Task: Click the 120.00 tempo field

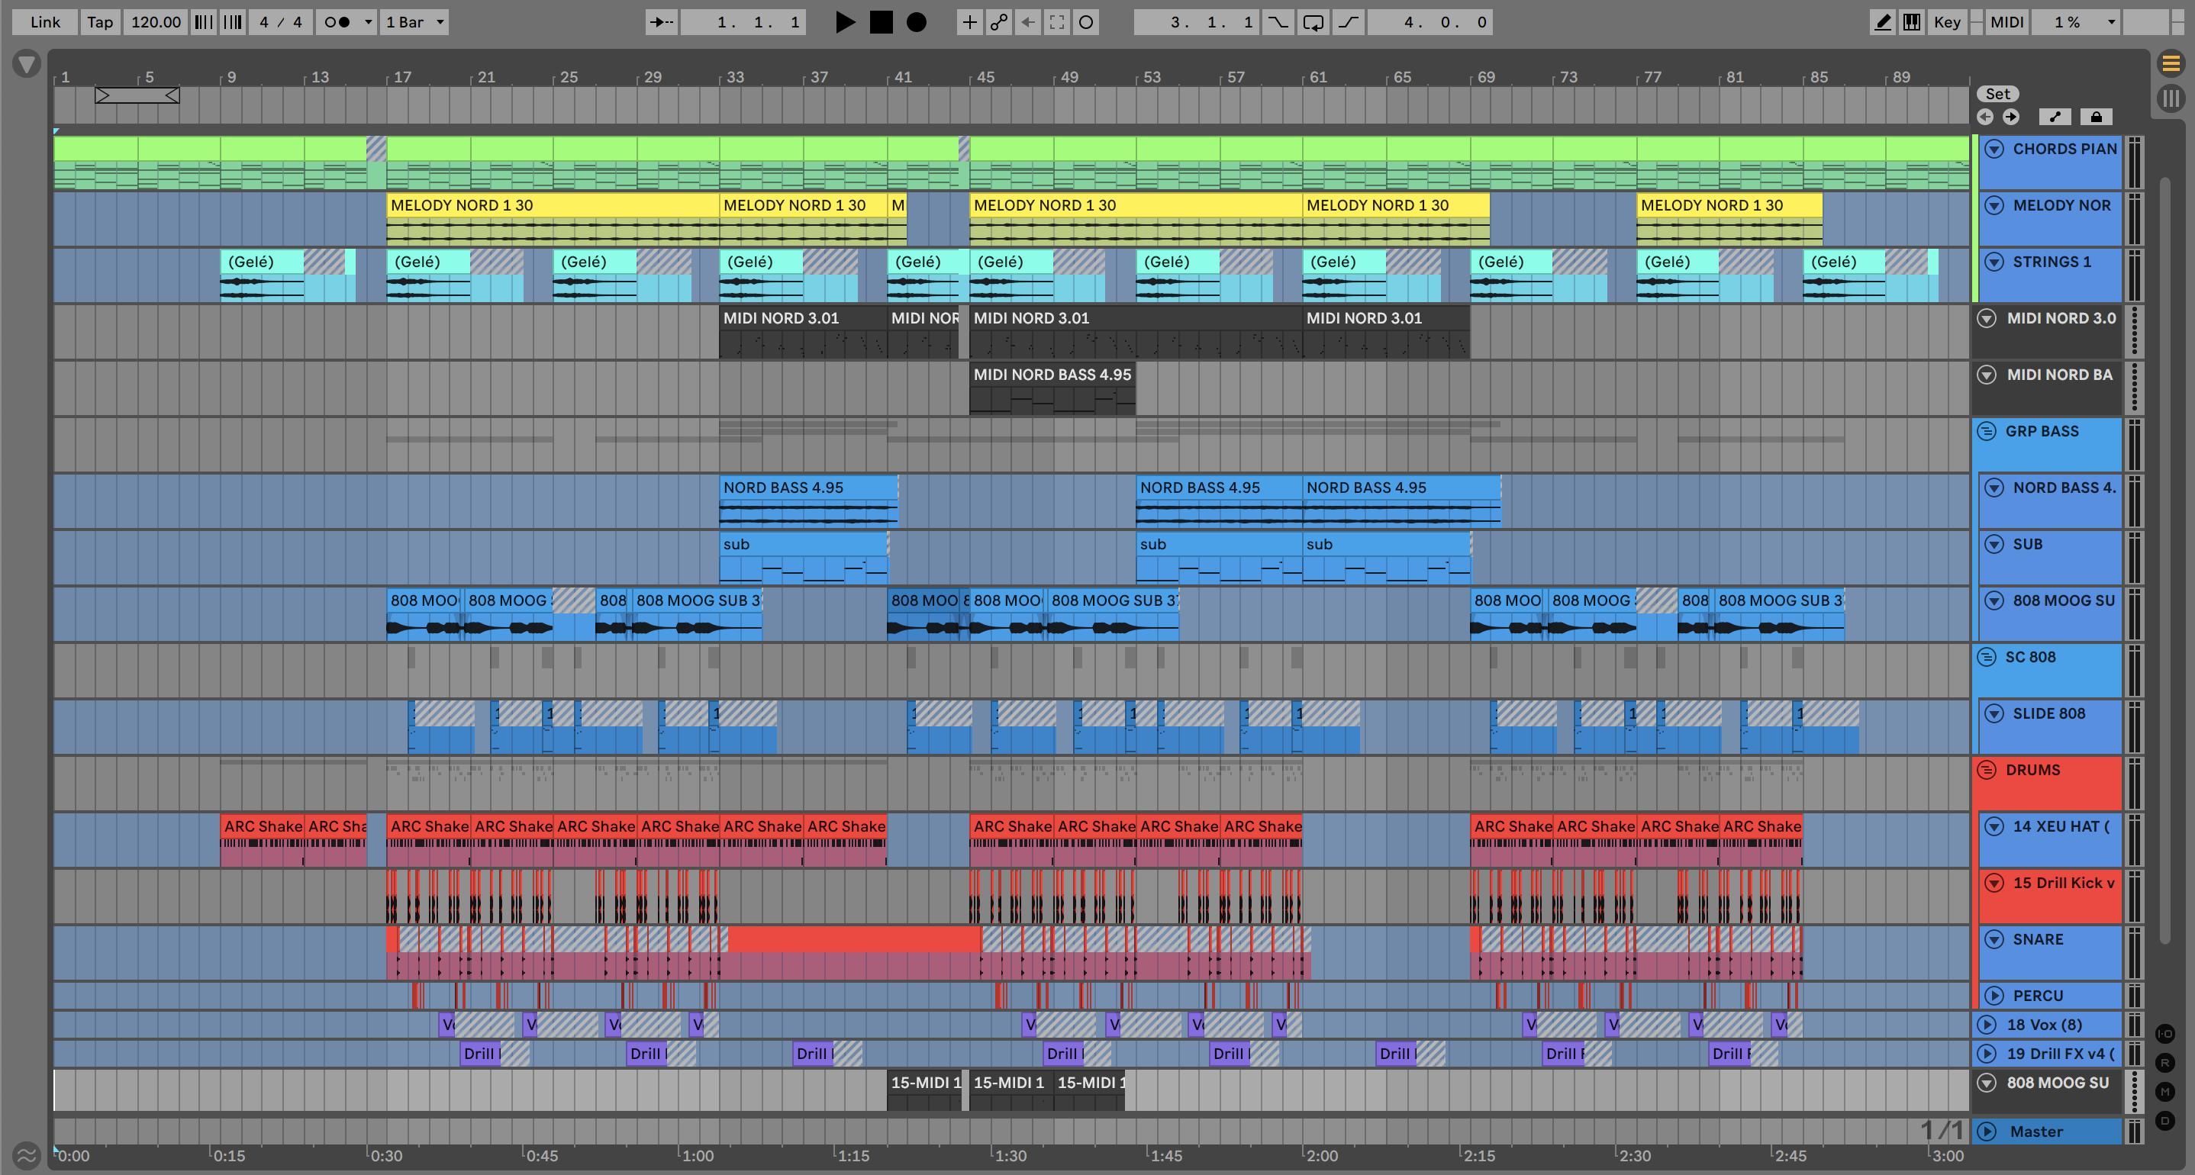Action: coord(156,22)
